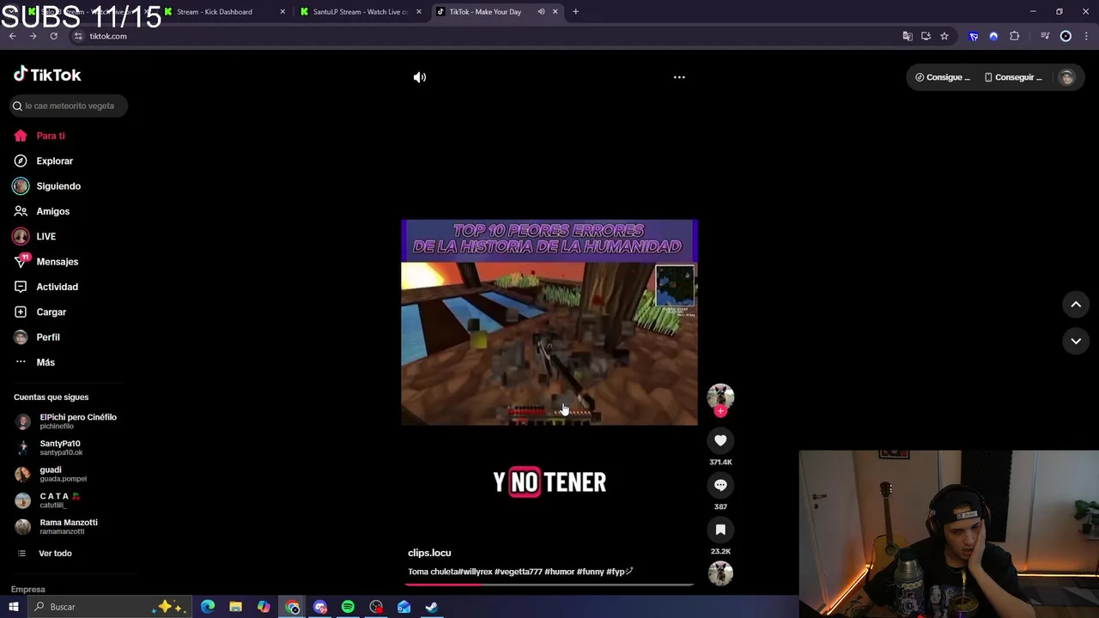Open the guadi account
Viewport: 1099px width, 618px height.
click(51, 474)
